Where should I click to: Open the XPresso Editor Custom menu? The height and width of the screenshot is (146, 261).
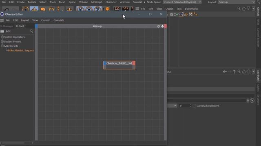tap(46, 20)
